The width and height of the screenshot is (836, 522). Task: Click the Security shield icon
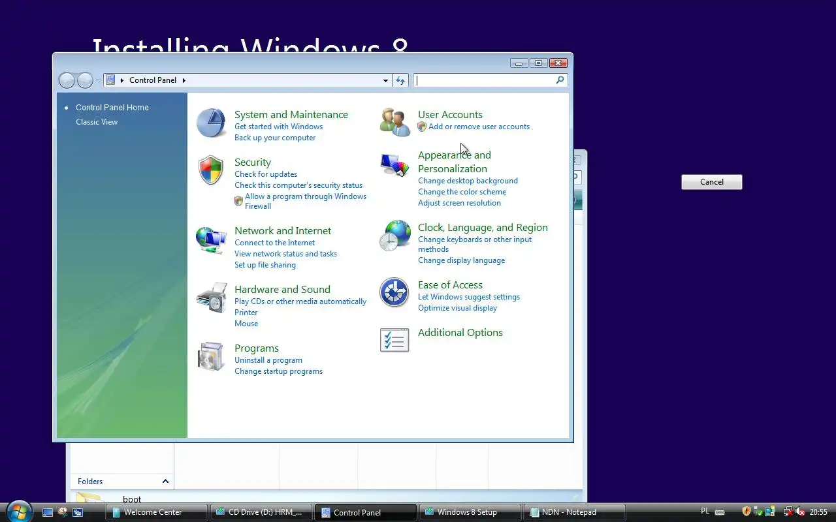[211, 170]
